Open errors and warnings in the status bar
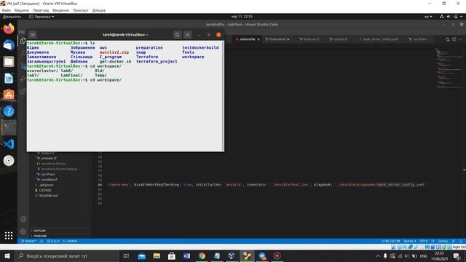Screen dimensions: 466x262 tap(53, 241)
